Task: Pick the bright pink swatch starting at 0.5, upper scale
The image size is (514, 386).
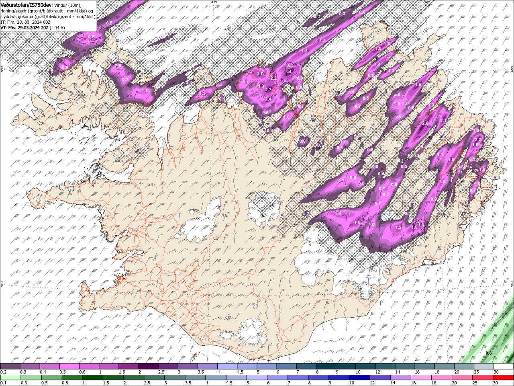Action: 69,366
